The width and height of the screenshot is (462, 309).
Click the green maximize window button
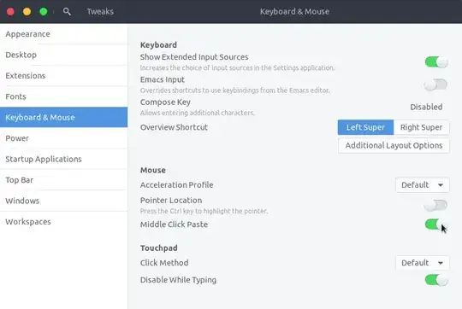pos(44,11)
